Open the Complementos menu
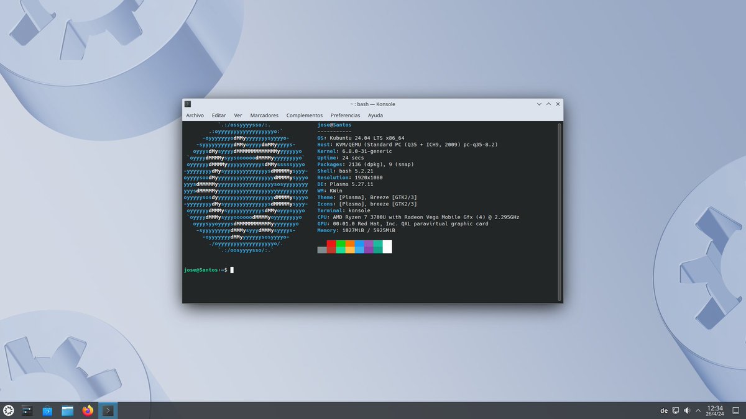Screen dimensions: 746x419 pyautogui.click(x=304, y=115)
